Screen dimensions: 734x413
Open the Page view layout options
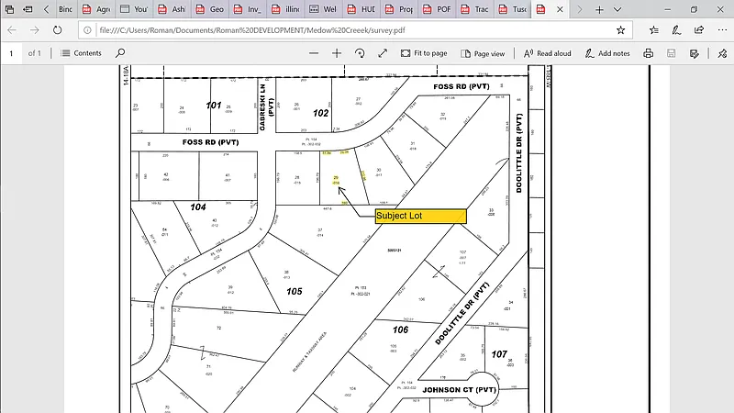(x=482, y=53)
